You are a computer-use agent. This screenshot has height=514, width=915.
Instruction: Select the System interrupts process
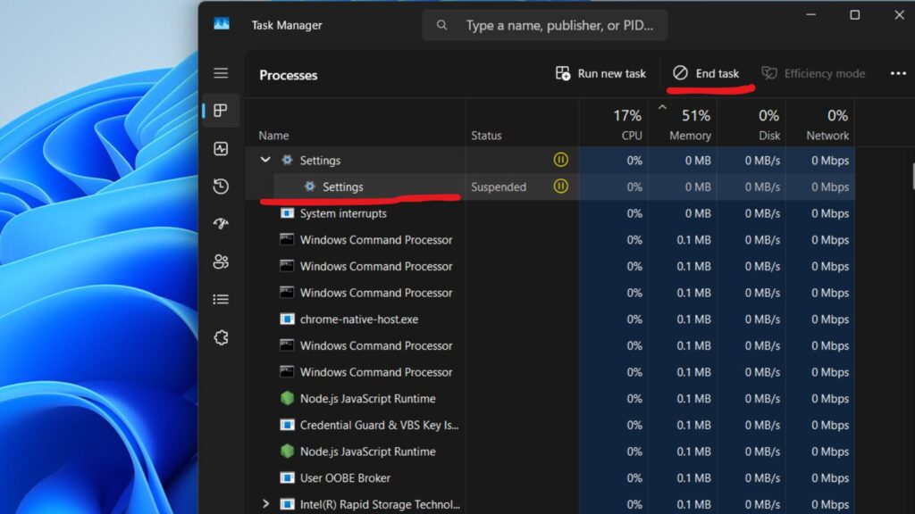(x=550, y=213)
